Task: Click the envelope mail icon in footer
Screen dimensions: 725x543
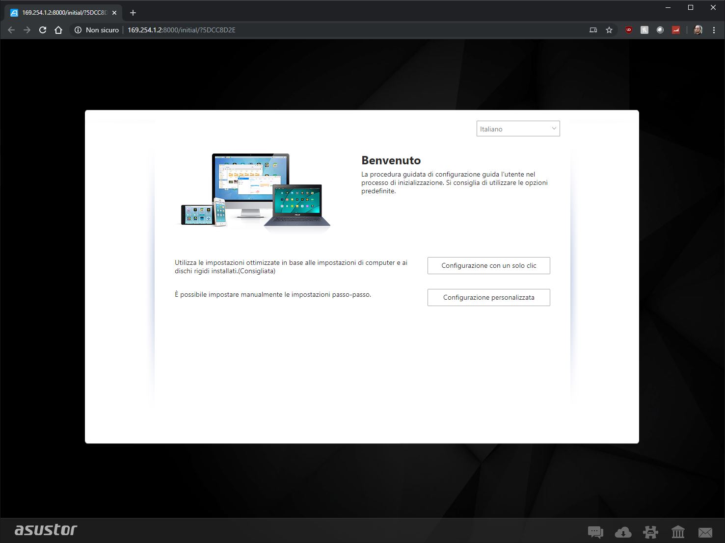Action: click(x=705, y=532)
